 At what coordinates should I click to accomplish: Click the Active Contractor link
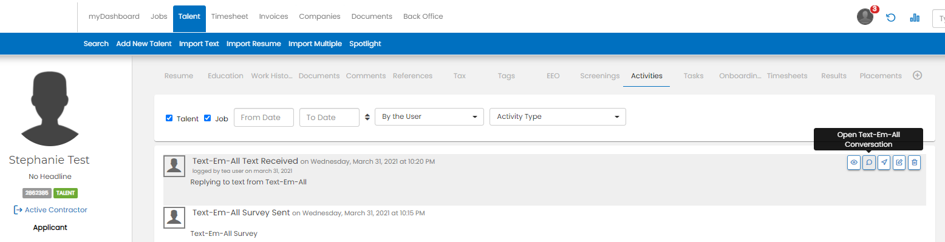tap(56, 210)
